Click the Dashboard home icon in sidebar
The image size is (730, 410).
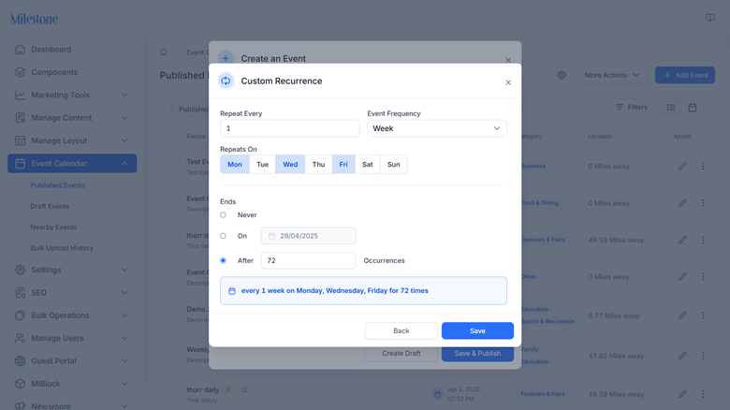(20, 50)
